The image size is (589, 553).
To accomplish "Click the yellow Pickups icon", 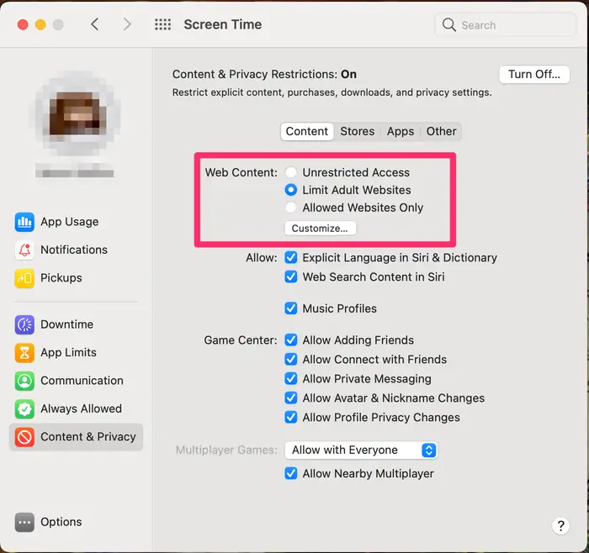I will pos(24,278).
